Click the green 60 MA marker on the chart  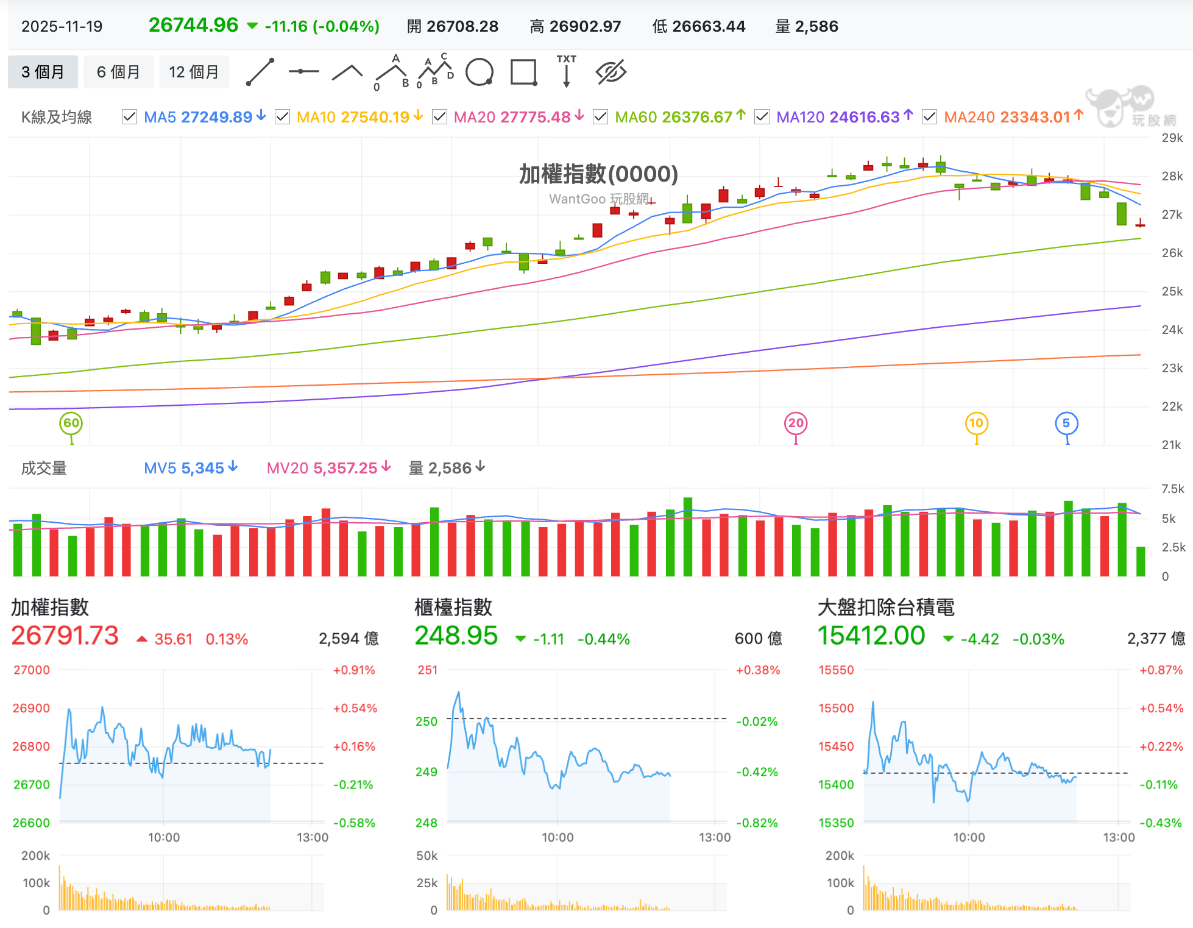pyautogui.click(x=71, y=423)
